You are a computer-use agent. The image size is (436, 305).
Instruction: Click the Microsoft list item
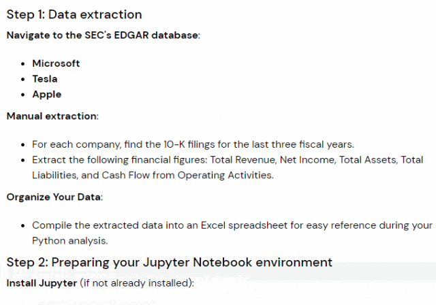[56, 63]
